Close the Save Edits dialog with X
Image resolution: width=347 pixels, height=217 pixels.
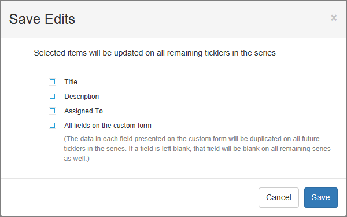pos(334,18)
